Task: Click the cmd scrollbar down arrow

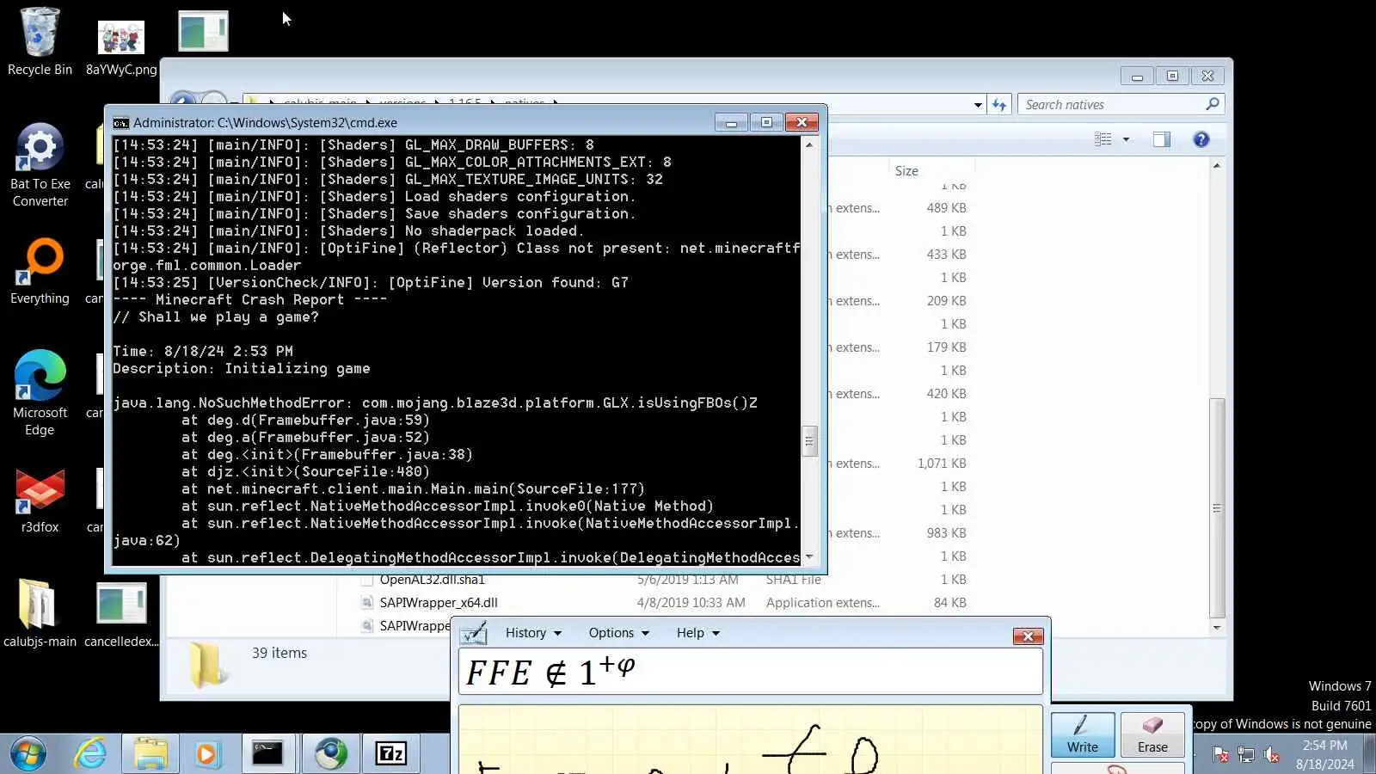Action: pyautogui.click(x=808, y=557)
